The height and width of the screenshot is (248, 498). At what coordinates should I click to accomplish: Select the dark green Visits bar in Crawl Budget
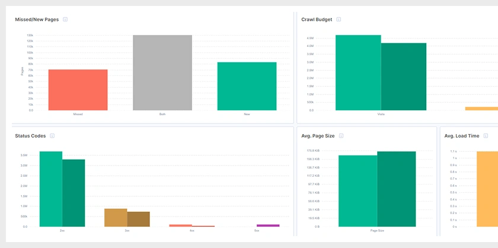click(404, 77)
